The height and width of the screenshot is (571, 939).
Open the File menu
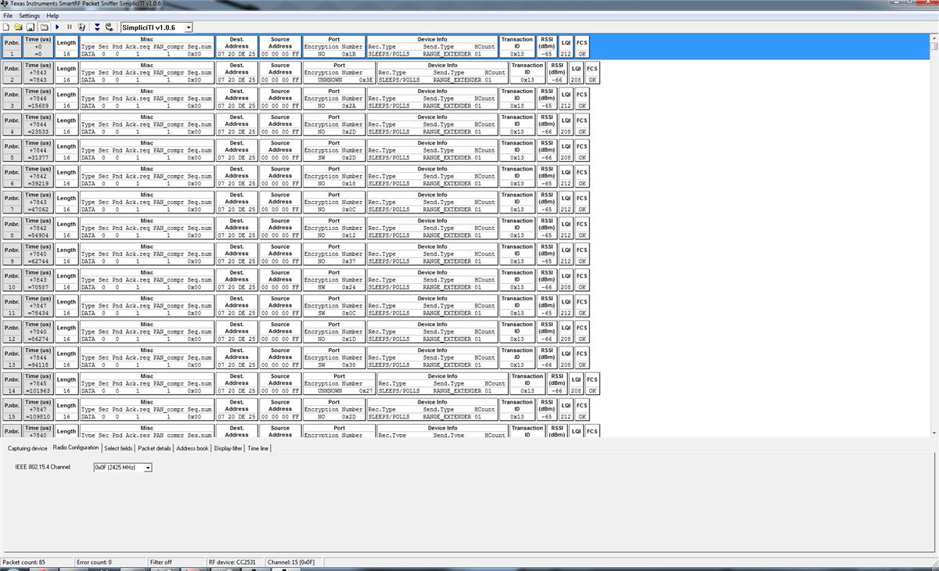(8, 16)
